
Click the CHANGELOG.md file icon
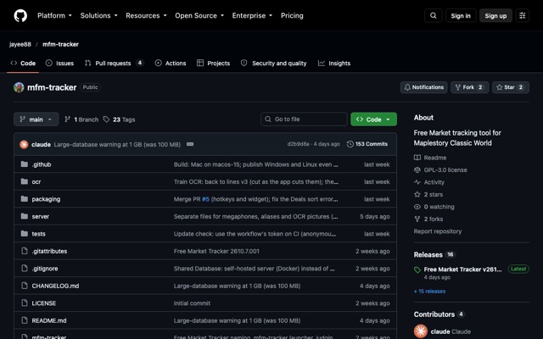[x=25, y=286]
